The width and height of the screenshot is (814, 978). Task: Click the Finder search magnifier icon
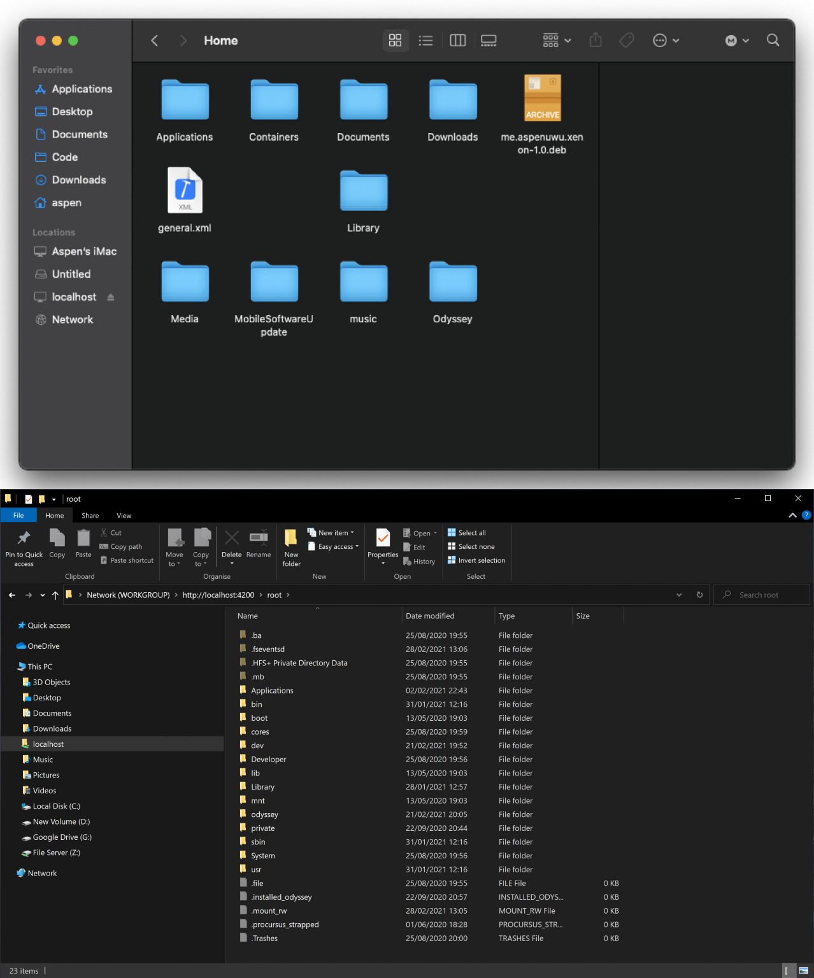pos(773,40)
